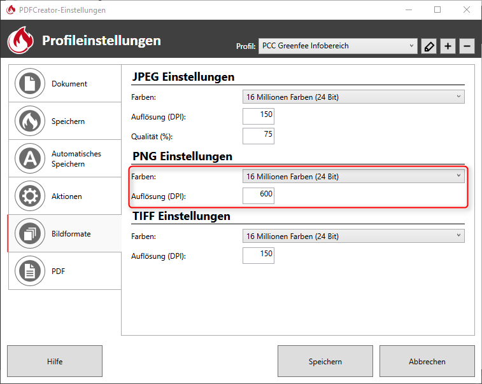Viewport: 482px width, 384px height.
Task: Click the PNG Auflösung (DPI) field showing 600
Action: (259, 196)
